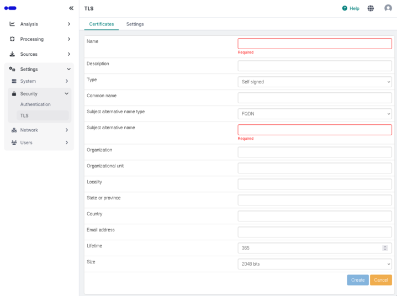
Task: Expand the Sources menu chevron
Action: [69, 54]
